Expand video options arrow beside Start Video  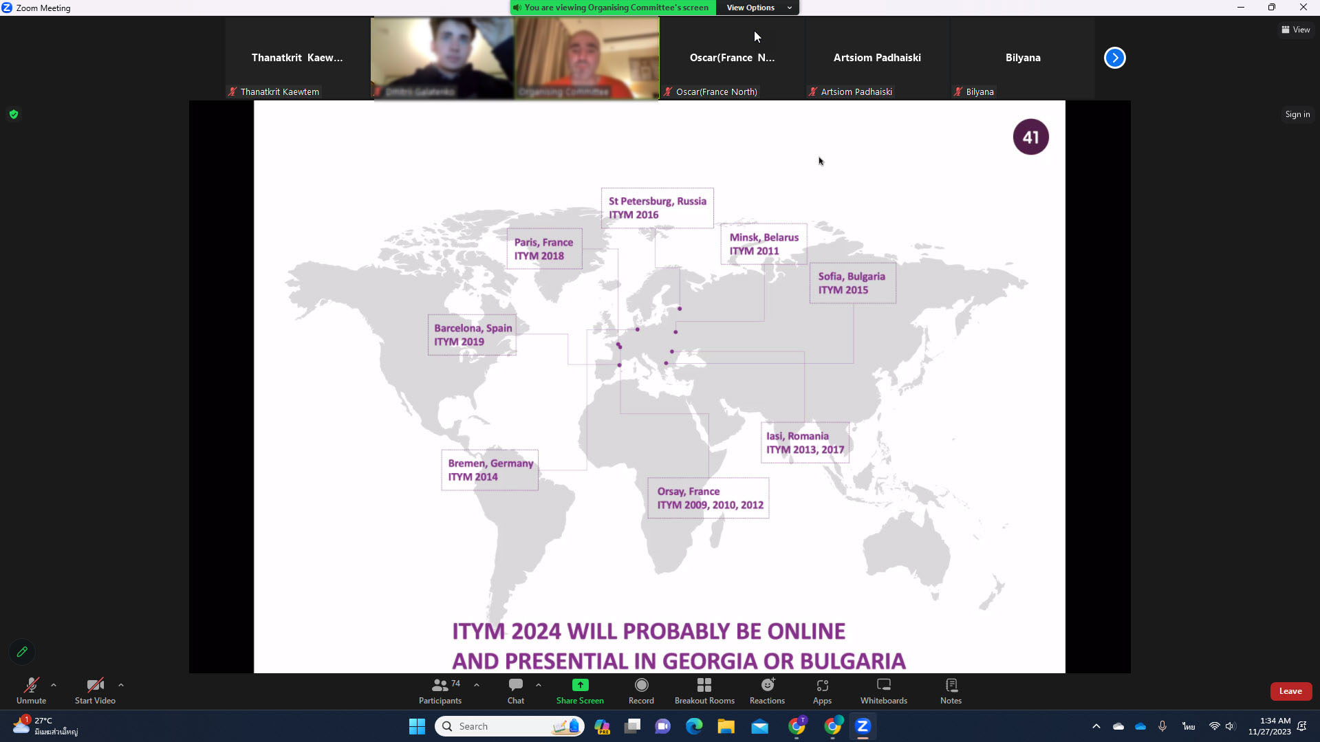coord(121,685)
